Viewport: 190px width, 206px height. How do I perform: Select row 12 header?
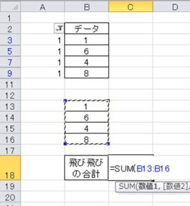[x=10, y=95]
